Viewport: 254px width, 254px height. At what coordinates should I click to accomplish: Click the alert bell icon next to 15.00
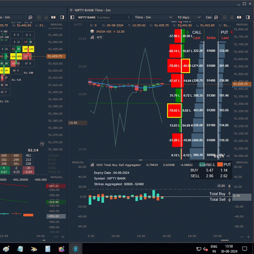229,186
